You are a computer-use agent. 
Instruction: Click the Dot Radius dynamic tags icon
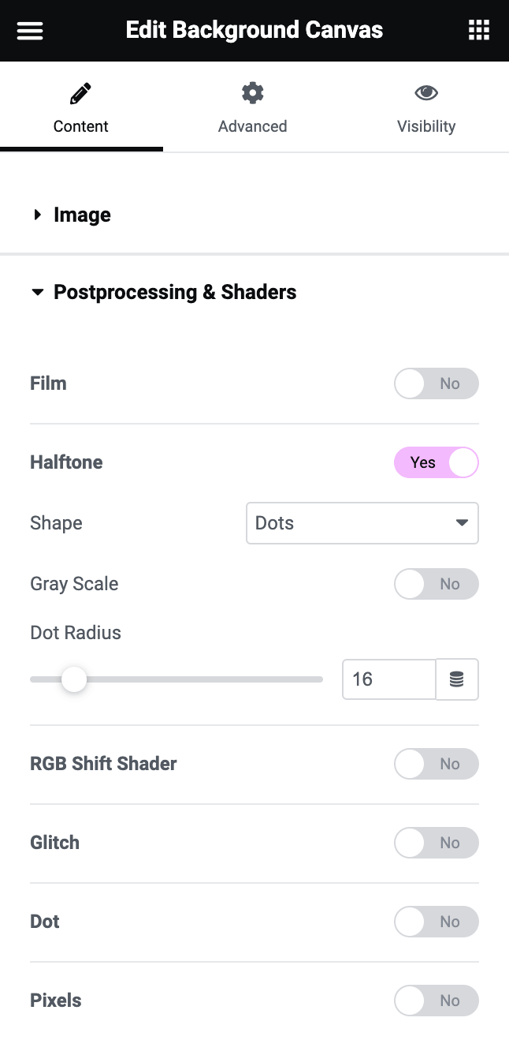coord(457,679)
